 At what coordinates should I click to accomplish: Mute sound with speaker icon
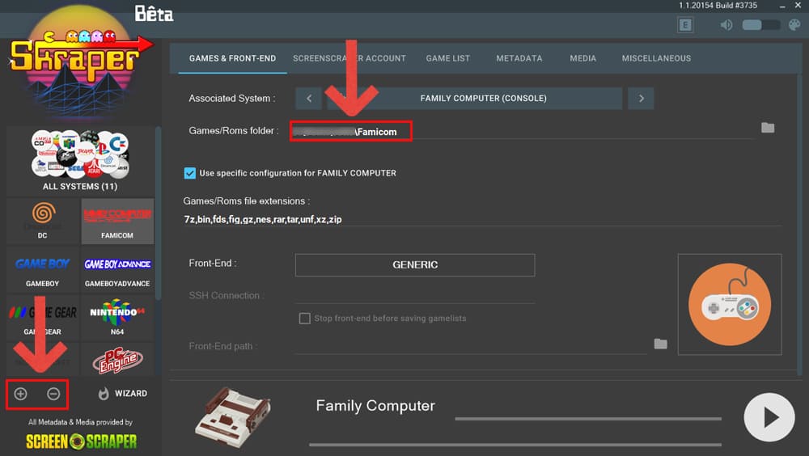coord(726,25)
